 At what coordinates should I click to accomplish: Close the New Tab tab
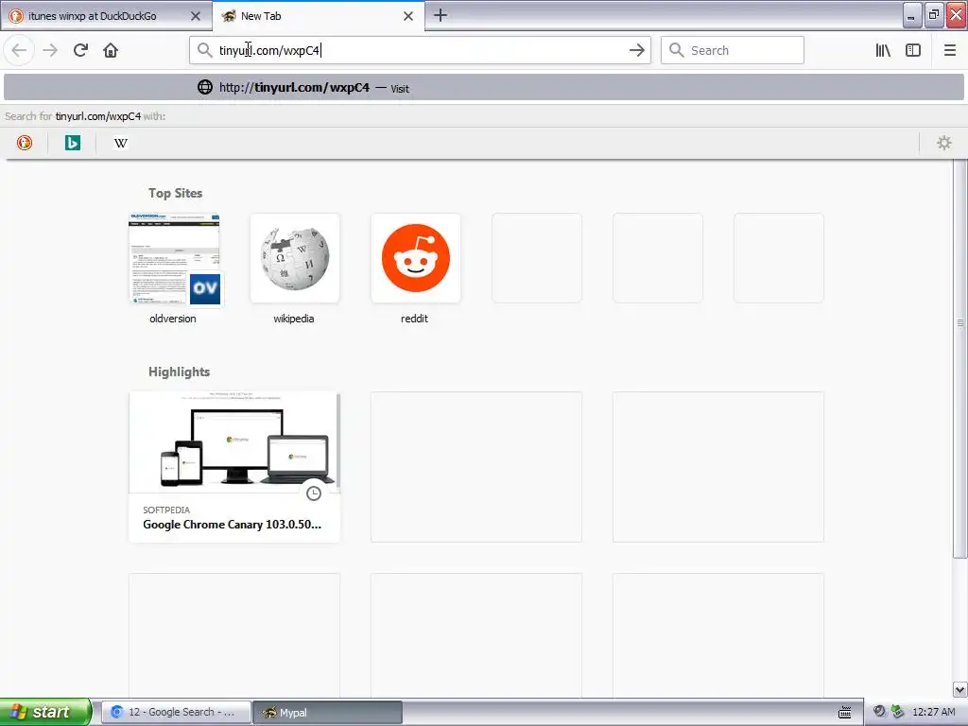coord(408,16)
